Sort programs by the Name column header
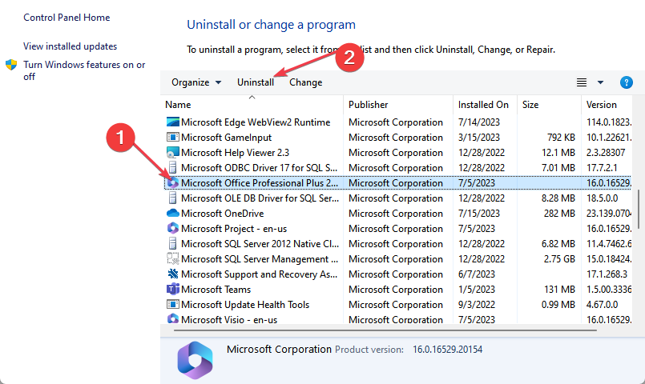Viewport: 645px width, 384px height. click(178, 105)
